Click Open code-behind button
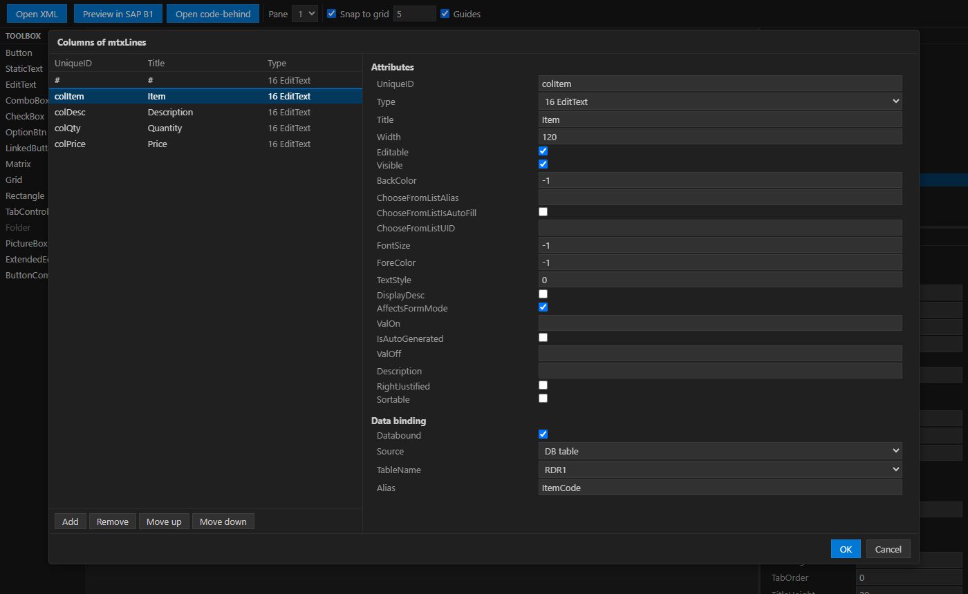 pyautogui.click(x=213, y=14)
